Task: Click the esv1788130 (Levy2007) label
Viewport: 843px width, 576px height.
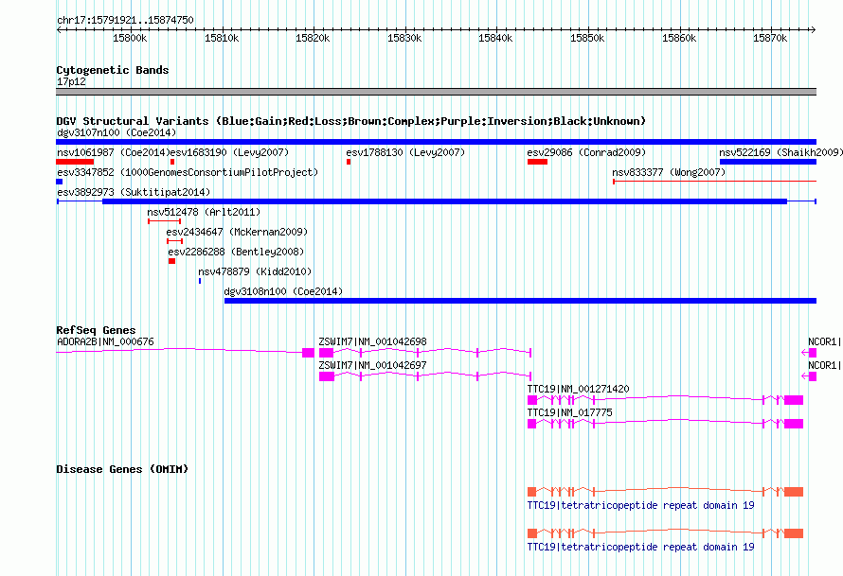Action: (406, 152)
